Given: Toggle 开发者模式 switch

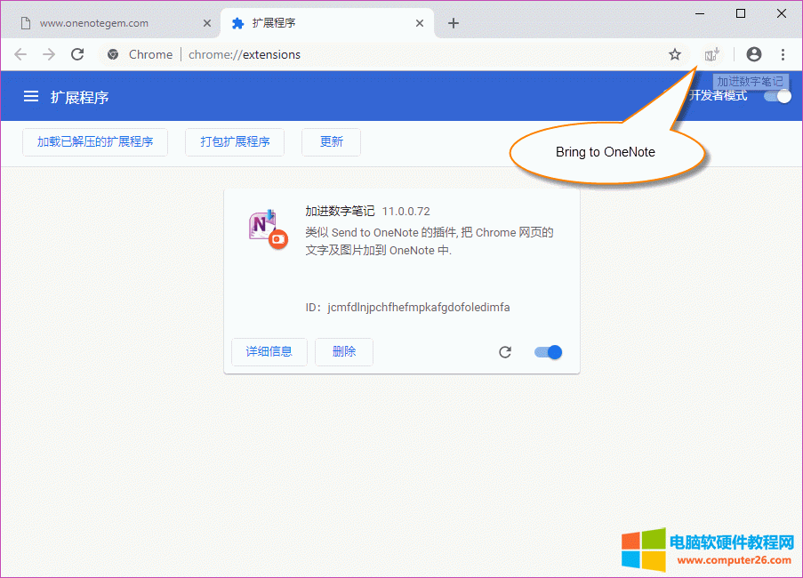Looking at the screenshot, I should [777, 96].
